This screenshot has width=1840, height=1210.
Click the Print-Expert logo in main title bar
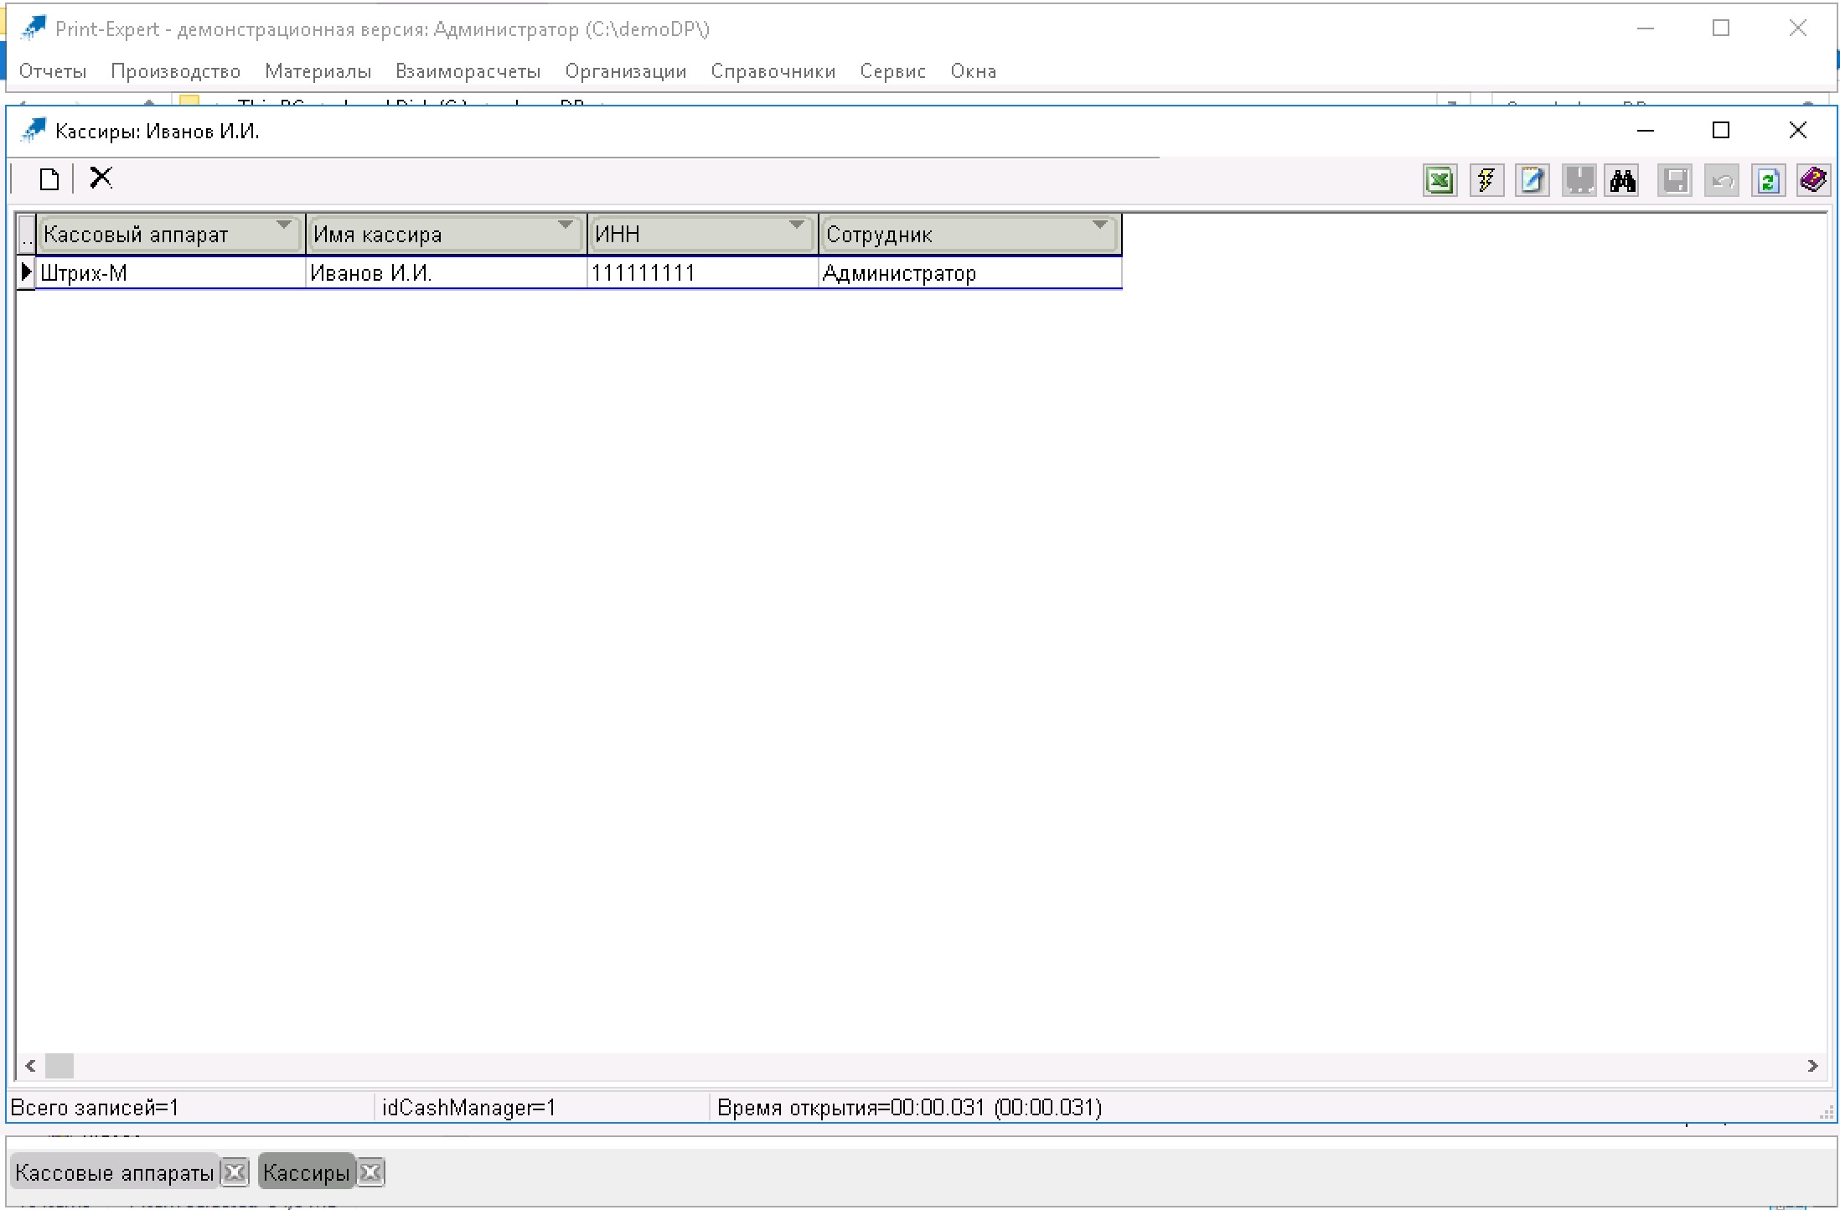pos(33,28)
